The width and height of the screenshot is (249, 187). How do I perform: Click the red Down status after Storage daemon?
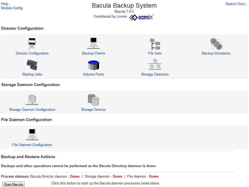[117, 177]
